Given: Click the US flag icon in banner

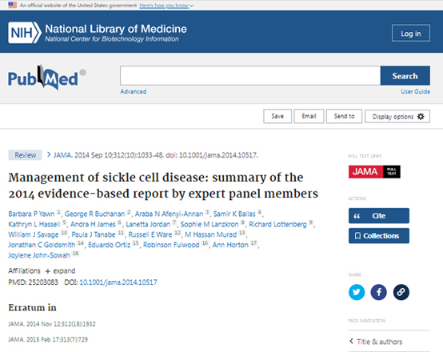Looking at the screenshot, I should click(x=13, y=5).
